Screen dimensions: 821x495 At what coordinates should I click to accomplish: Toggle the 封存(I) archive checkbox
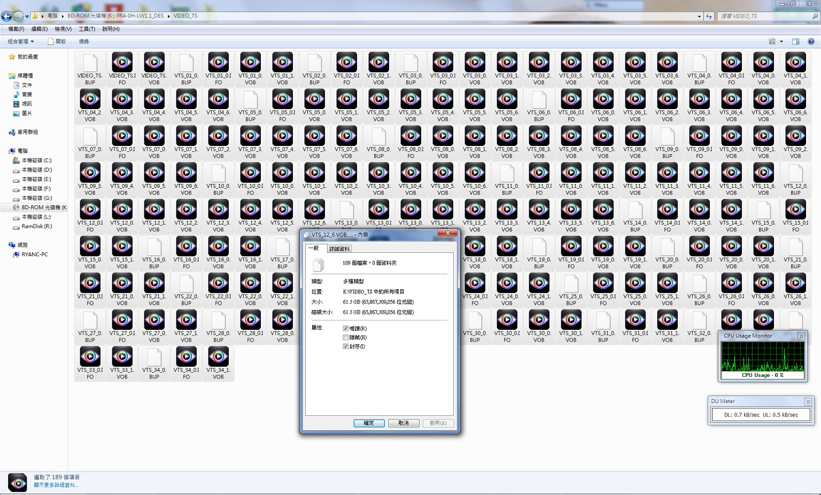pos(345,346)
